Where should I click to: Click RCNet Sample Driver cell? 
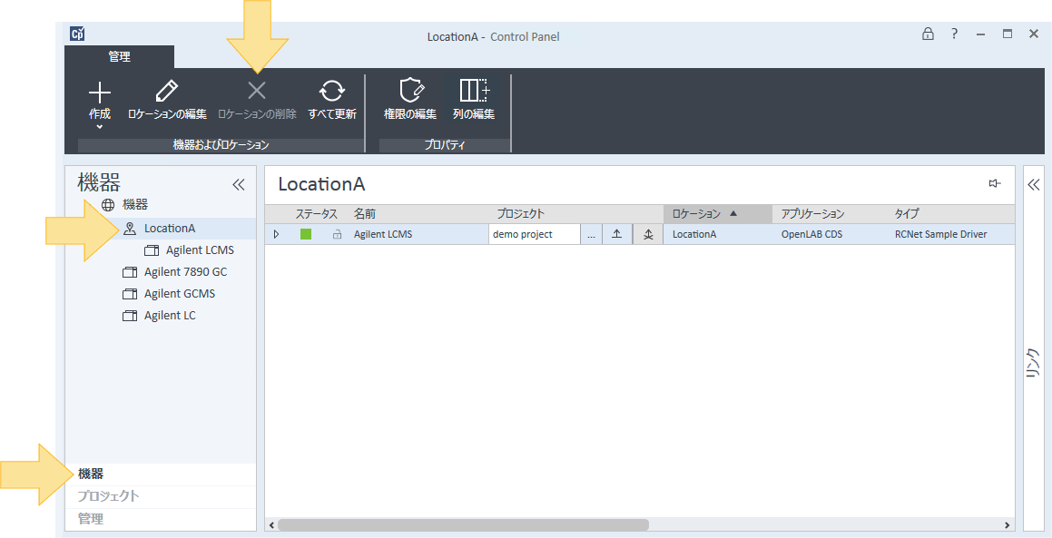940,234
